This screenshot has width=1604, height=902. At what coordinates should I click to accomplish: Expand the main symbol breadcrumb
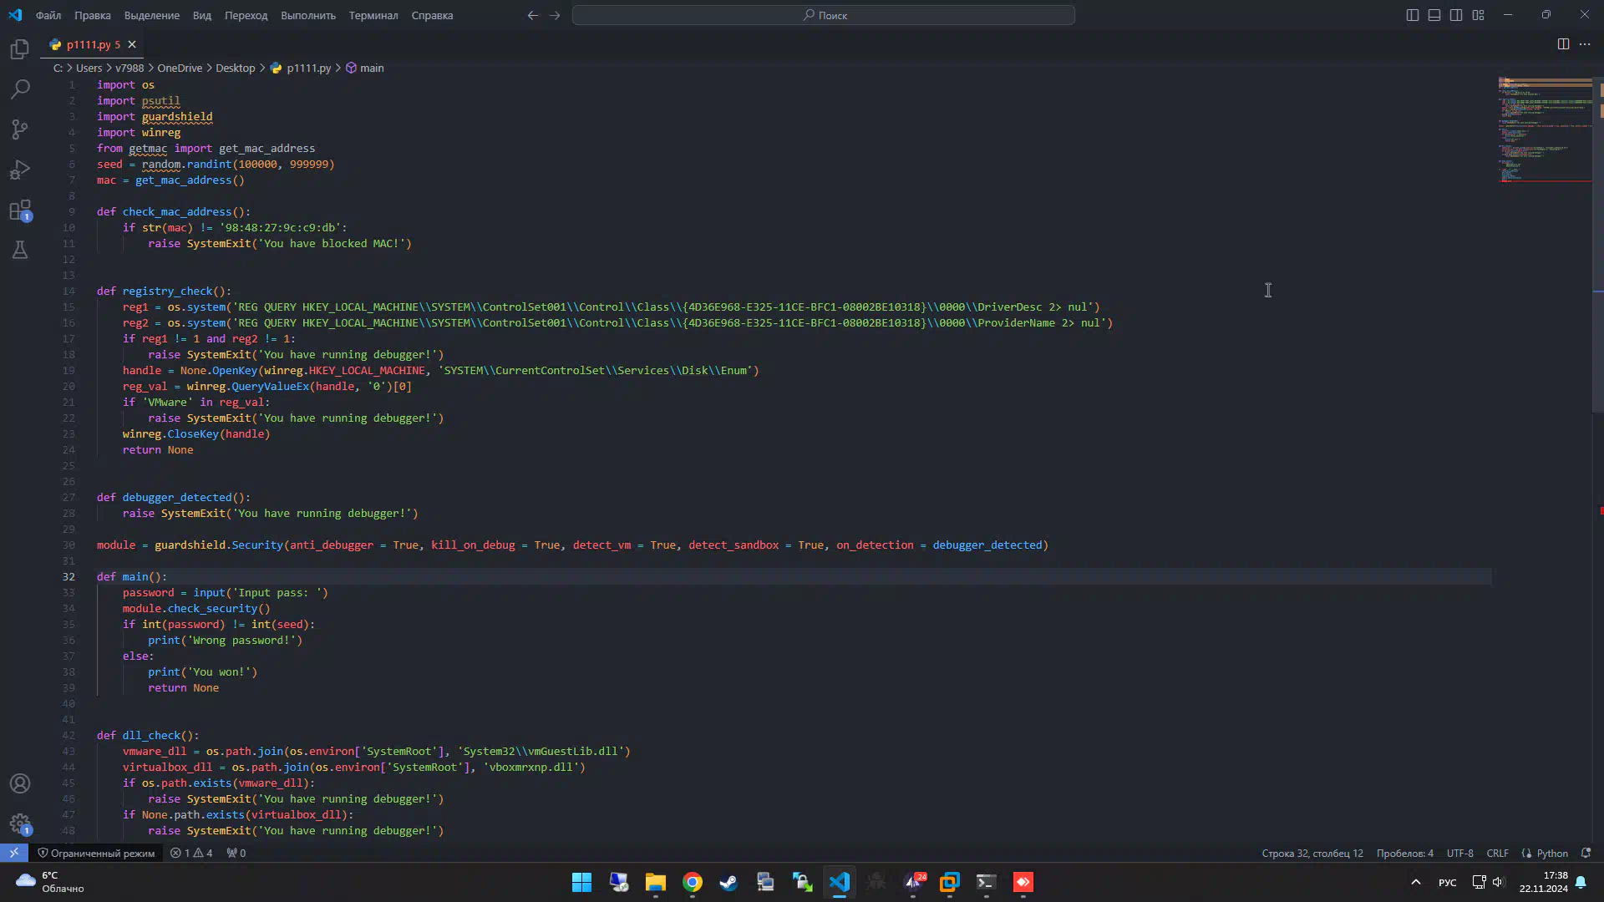(372, 68)
